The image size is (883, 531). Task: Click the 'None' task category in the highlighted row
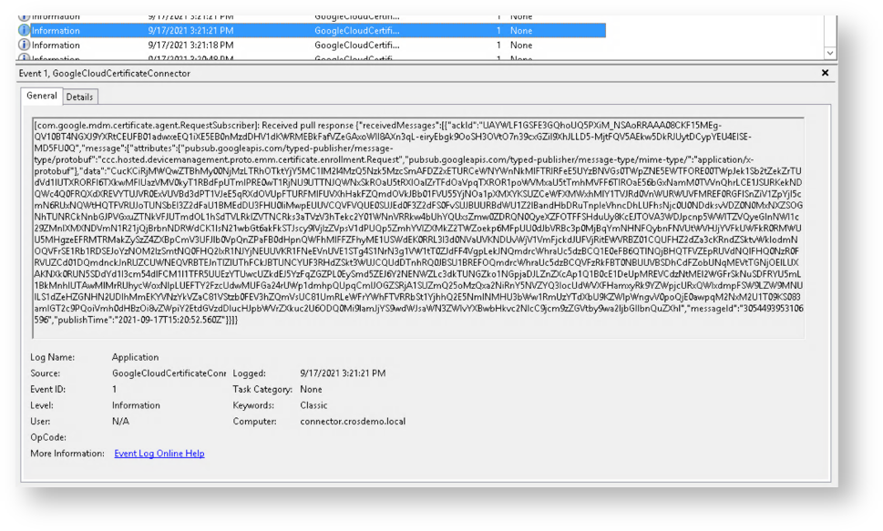coord(521,31)
